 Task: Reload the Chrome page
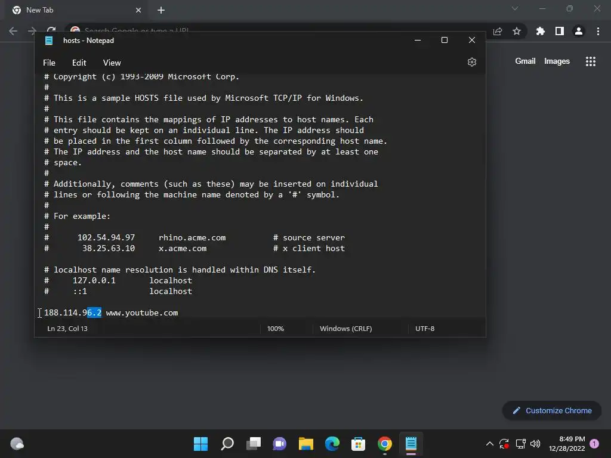pos(51,30)
